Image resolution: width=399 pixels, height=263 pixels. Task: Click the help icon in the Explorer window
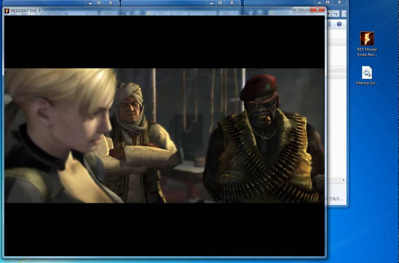pyautogui.click(x=339, y=24)
